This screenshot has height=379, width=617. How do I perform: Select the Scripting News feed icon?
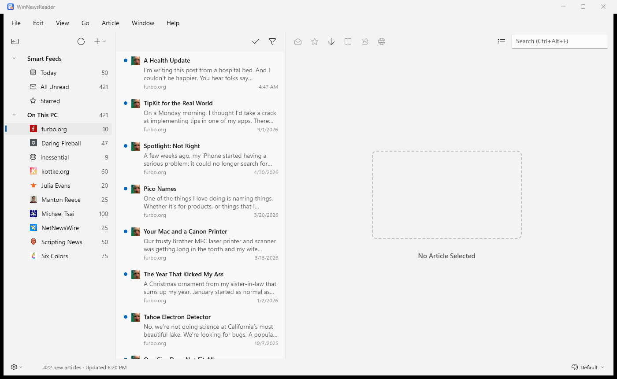[x=33, y=242]
